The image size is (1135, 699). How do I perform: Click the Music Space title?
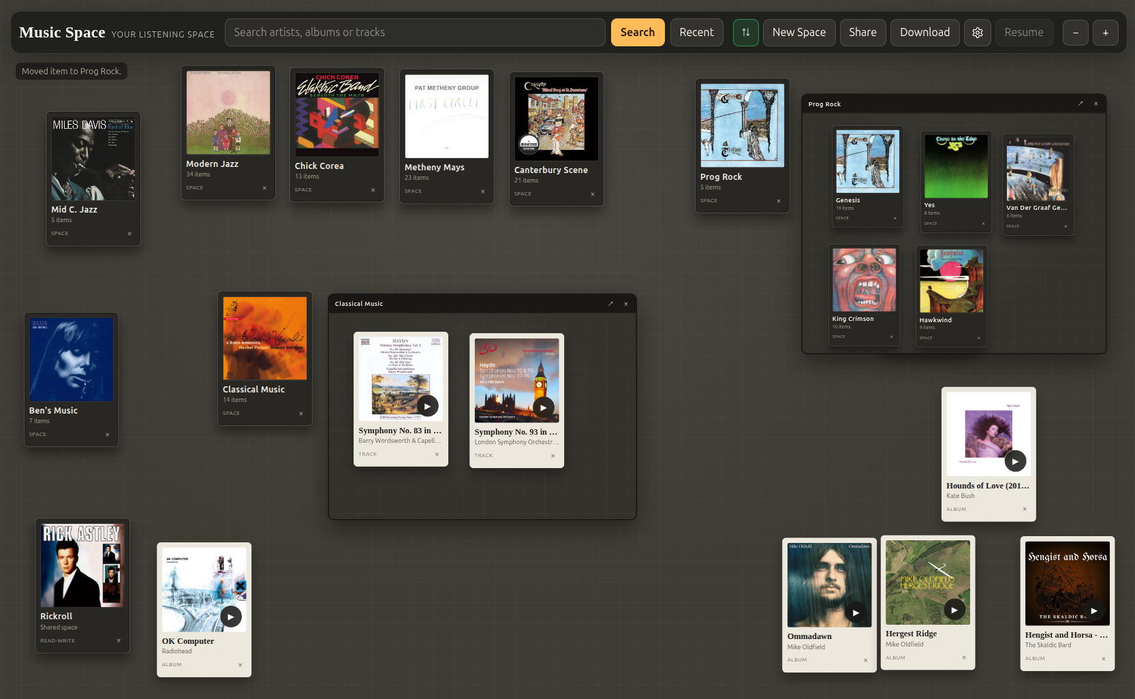(x=62, y=33)
